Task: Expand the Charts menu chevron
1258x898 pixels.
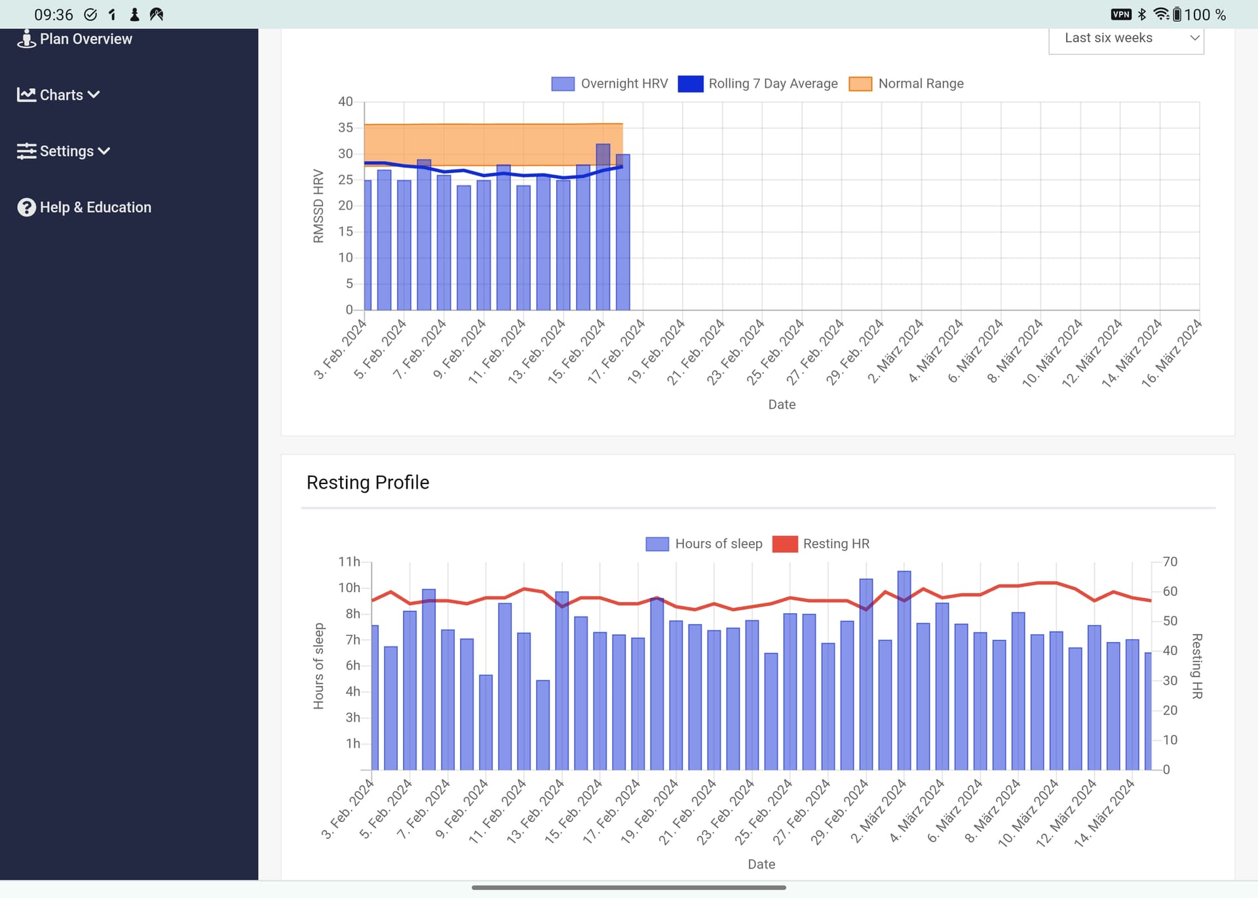Action: (94, 95)
